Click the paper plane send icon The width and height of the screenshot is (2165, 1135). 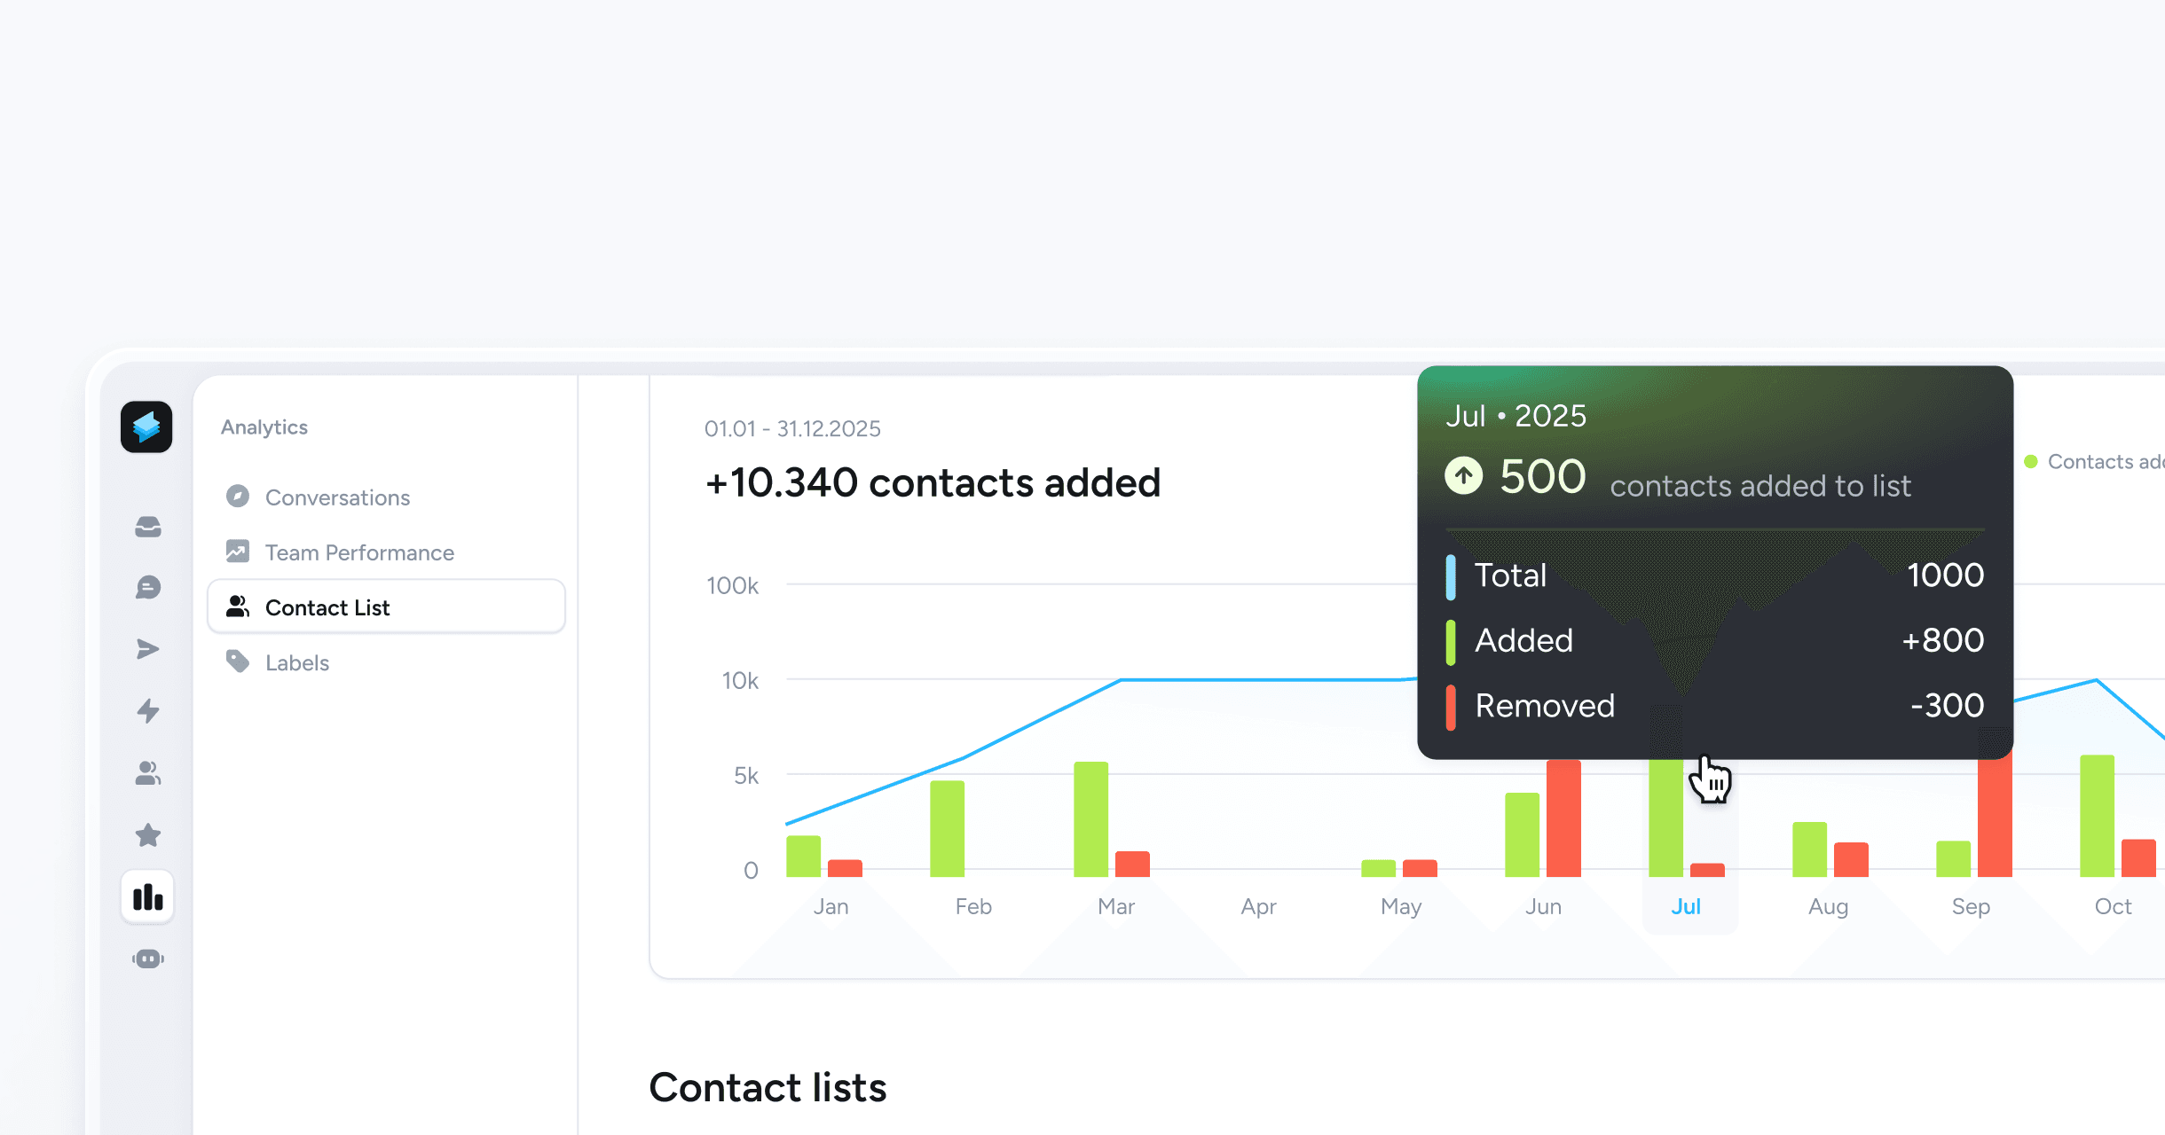[148, 649]
